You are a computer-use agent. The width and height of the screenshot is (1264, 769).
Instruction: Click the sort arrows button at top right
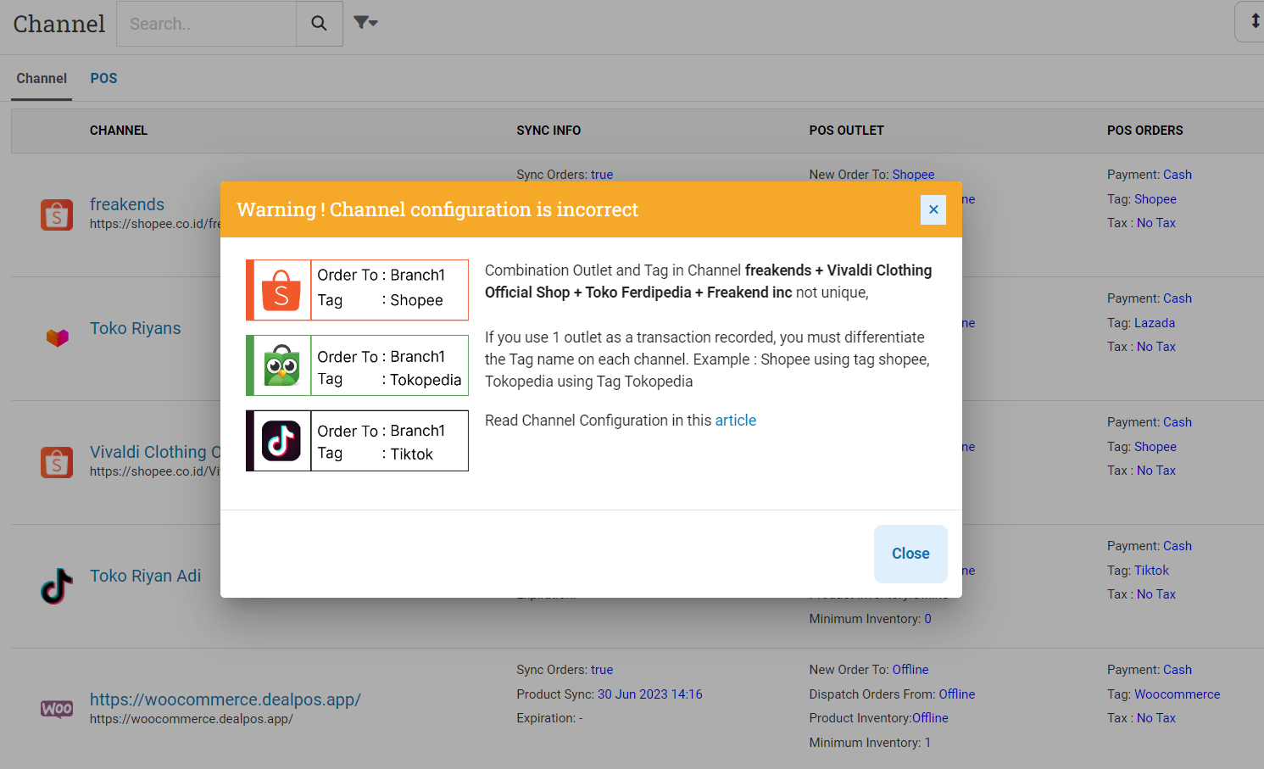click(1252, 22)
